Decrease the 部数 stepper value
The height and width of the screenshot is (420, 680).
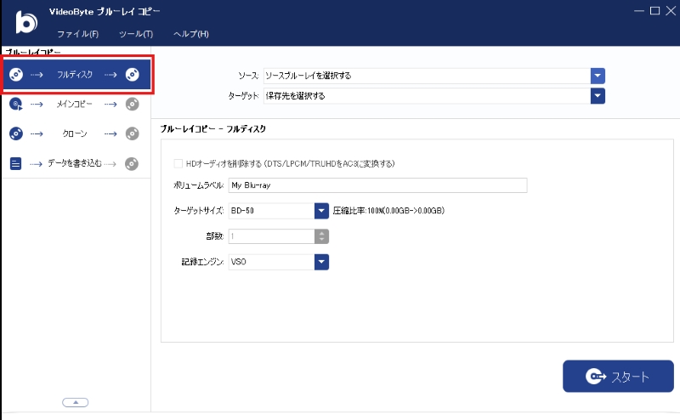tap(321, 240)
